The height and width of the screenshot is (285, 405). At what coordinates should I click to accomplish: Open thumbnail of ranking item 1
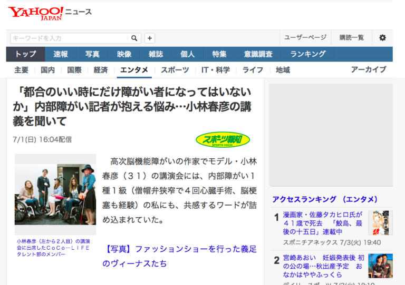(380, 222)
